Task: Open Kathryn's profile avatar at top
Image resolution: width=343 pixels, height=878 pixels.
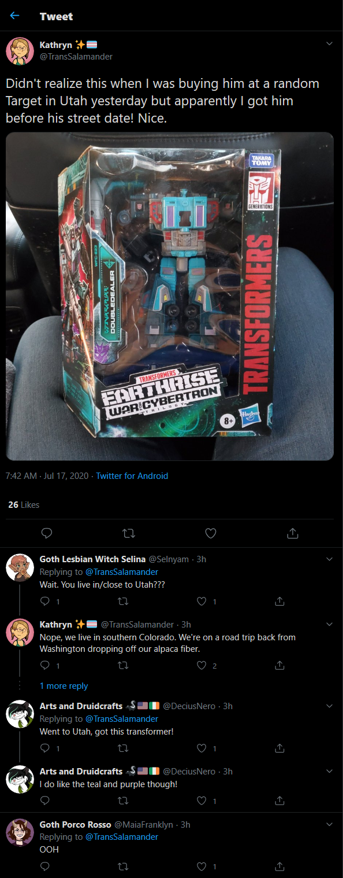Action: tap(20, 51)
